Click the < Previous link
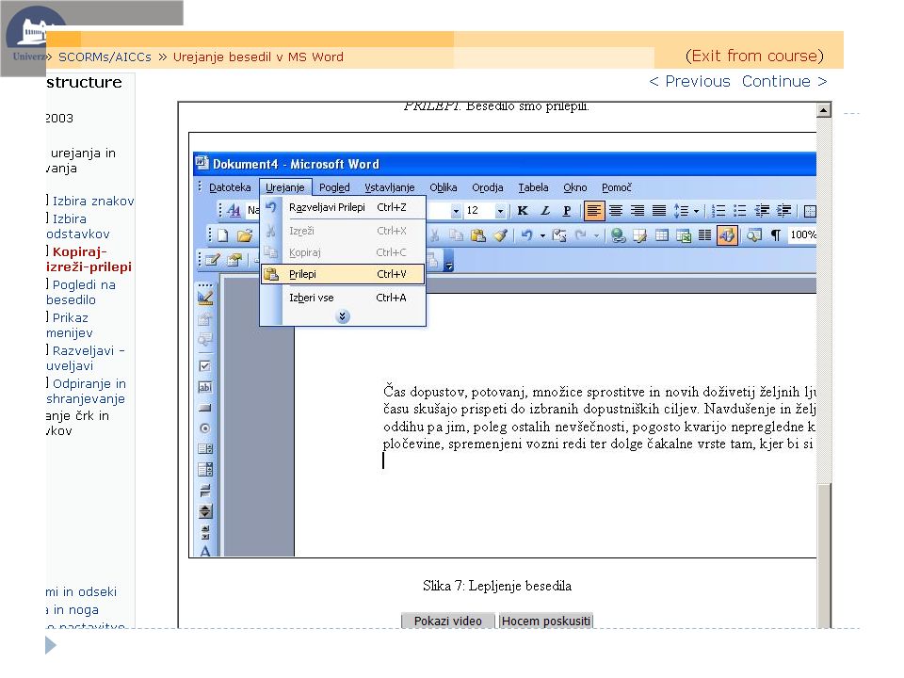 pos(689,81)
